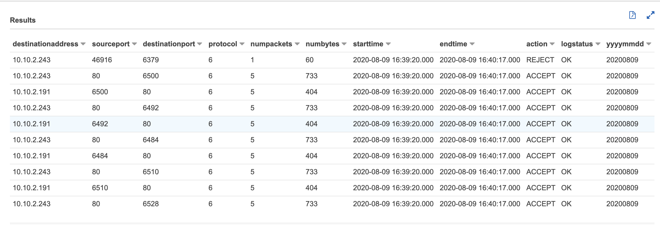Select destination port 6492 cell
The image size is (660, 225).
point(151,108)
